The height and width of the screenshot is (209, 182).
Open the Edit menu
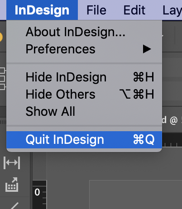134,10
